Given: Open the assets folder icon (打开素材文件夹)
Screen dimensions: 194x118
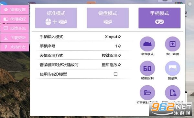Looking at the screenshot, I should tap(147, 92).
